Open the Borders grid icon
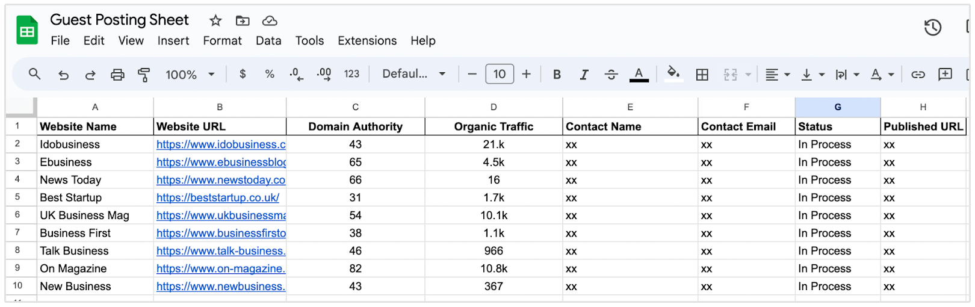Screen dimensions: 975x307 point(702,74)
